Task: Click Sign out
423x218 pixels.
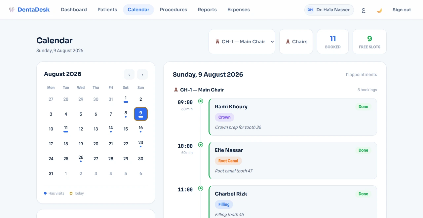Action: (402, 10)
